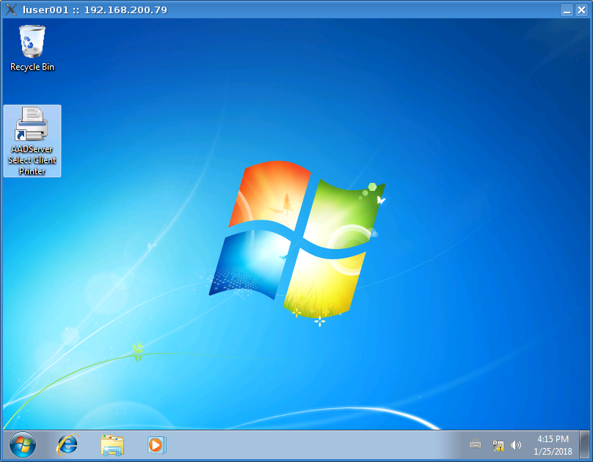Image resolution: width=593 pixels, height=462 pixels.
Task: Minimize the luser001 remote session window
Action: coord(567,10)
